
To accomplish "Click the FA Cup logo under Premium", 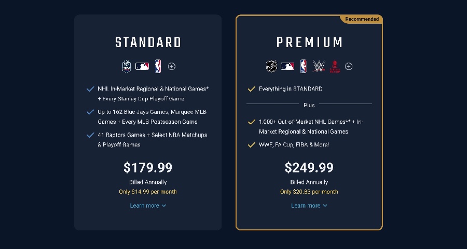I will pyautogui.click(x=335, y=67).
